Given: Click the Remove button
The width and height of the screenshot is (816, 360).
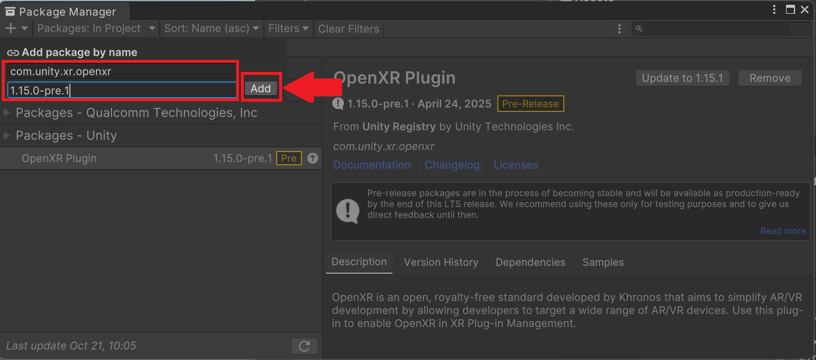Looking at the screenshot, I should (x=770, y=78).
